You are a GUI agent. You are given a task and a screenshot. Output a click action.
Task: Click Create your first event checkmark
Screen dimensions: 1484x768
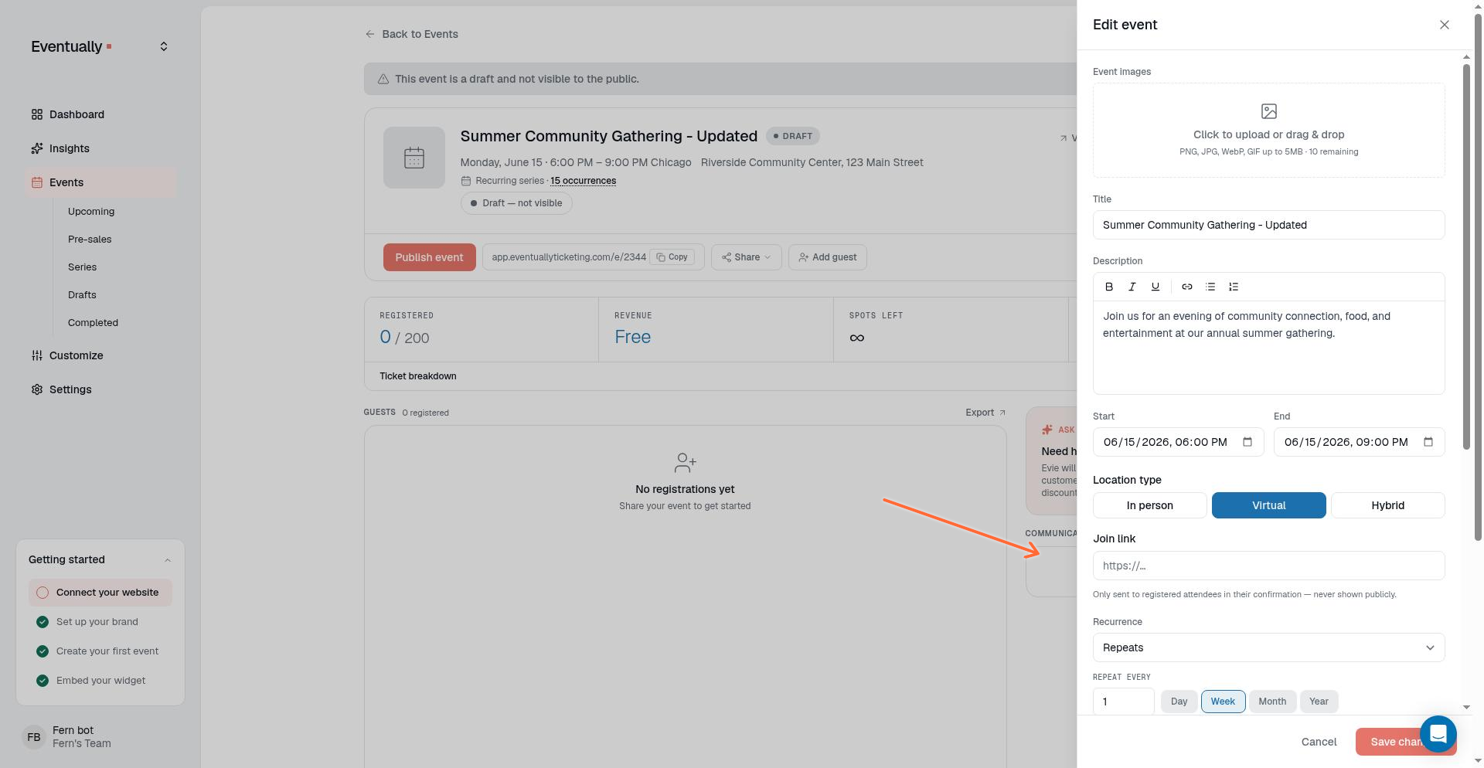[x=43, y=651]
